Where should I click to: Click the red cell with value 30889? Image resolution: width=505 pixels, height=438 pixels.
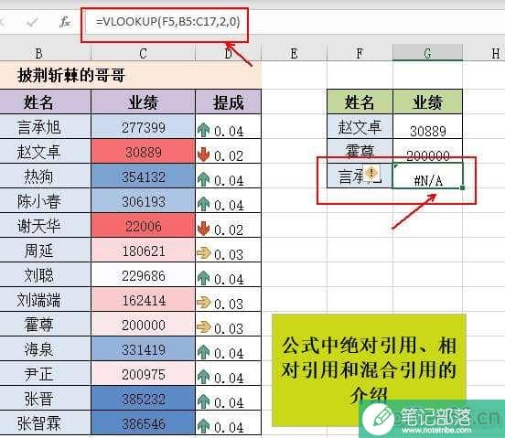point(144,152)
